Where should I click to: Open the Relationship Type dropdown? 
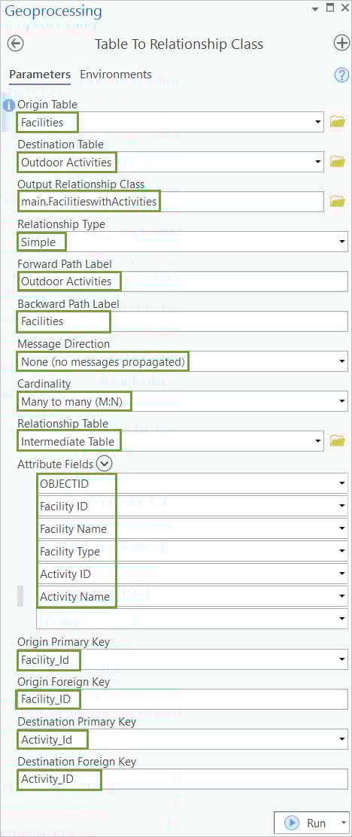tap(342, 242)
